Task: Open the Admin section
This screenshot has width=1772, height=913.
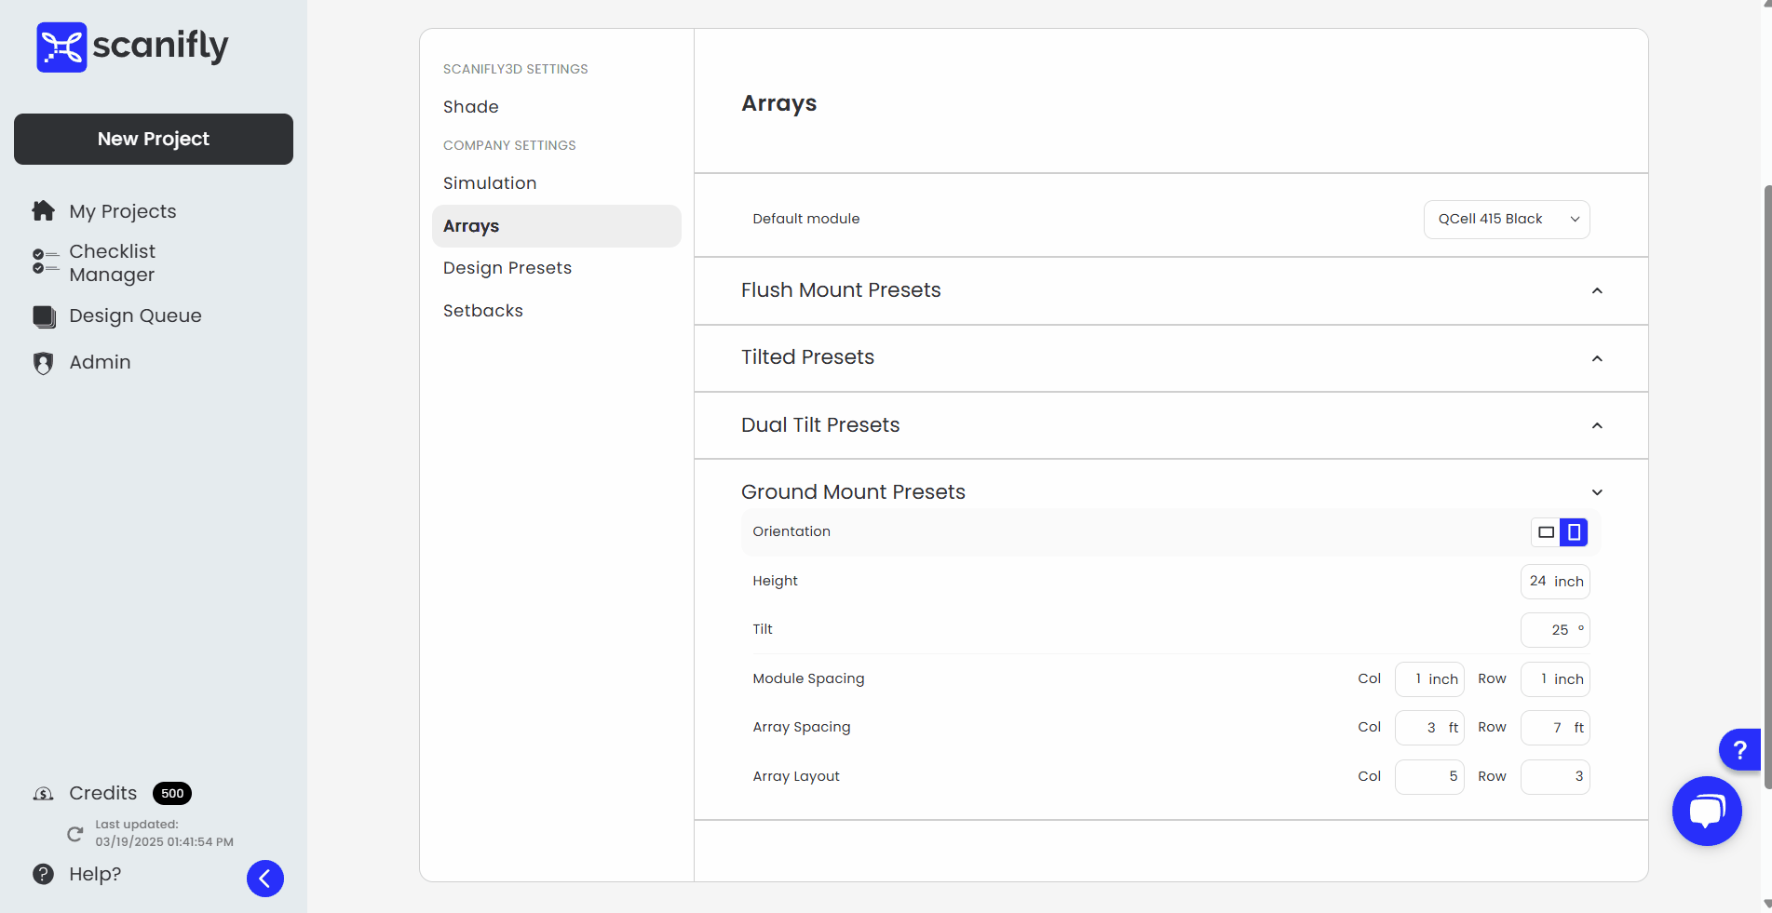Action: point(100,362)
